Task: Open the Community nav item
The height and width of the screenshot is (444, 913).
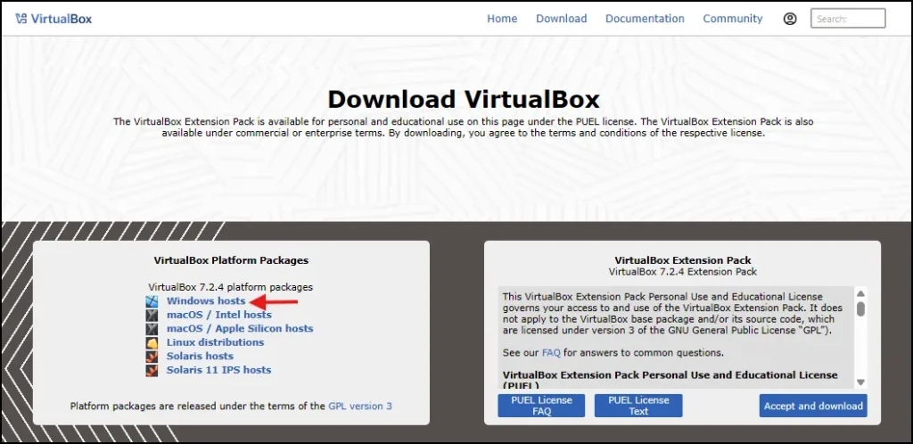Action: [733, 19]
